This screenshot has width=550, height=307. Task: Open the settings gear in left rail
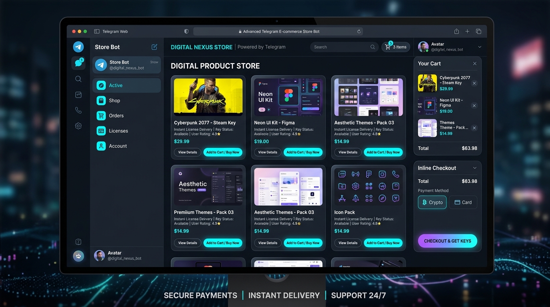(x=78, y=126)
